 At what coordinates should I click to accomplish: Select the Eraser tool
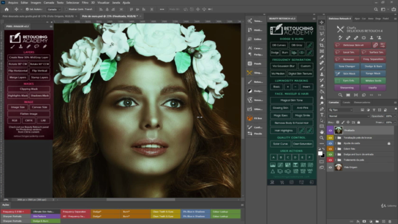[322, 86]
